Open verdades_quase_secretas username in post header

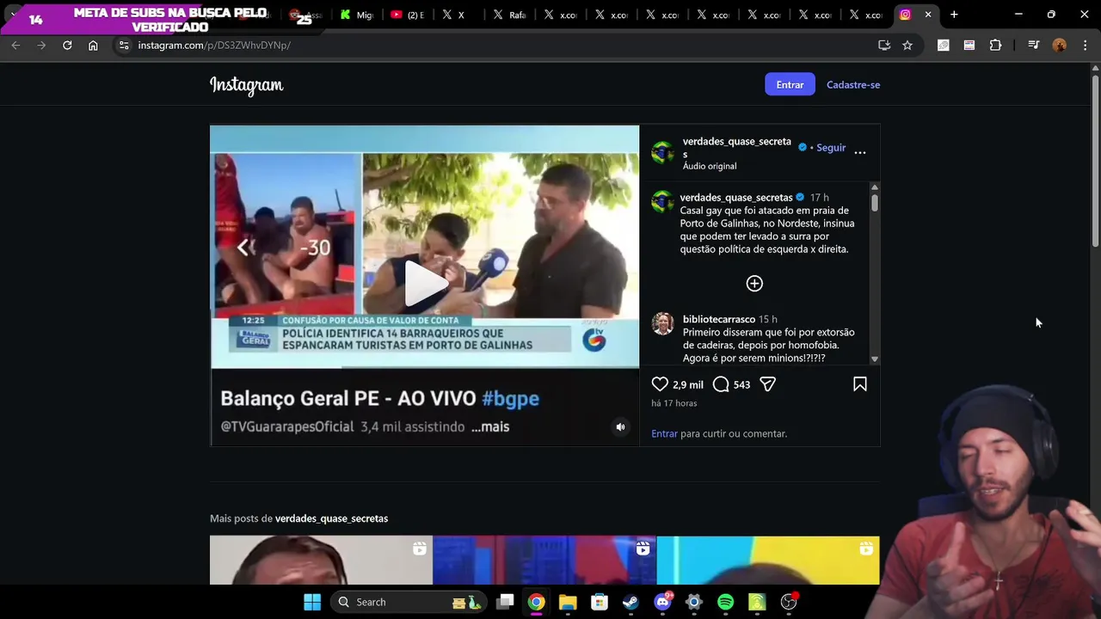click(737, 148)
